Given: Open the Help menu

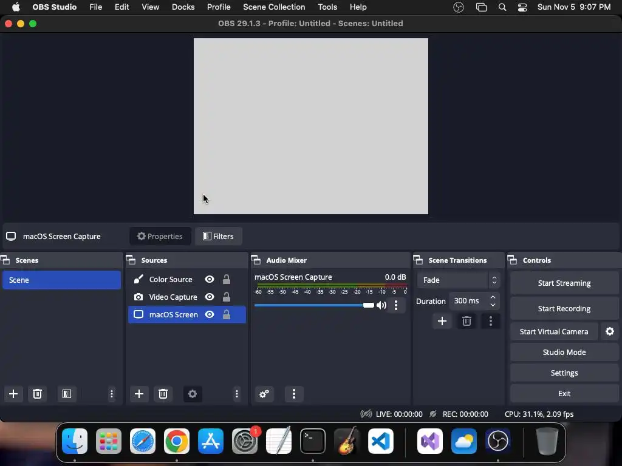Looking at the screenshot, I should [358, 7].
